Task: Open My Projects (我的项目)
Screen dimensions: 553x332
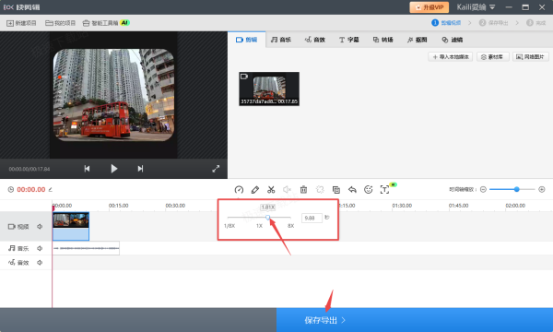Action: (x=60, y=23)
